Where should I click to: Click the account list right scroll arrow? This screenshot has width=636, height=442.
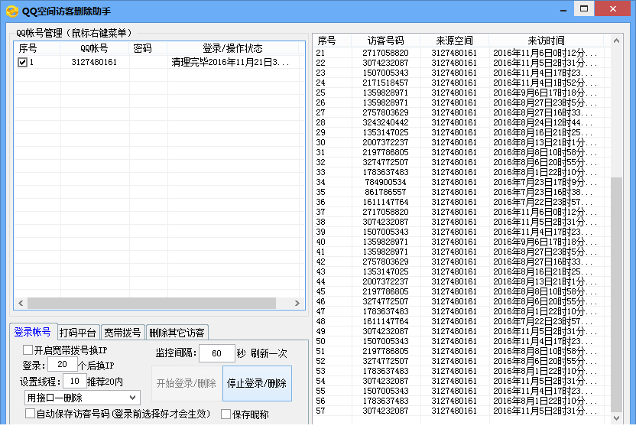coord(297,303)
